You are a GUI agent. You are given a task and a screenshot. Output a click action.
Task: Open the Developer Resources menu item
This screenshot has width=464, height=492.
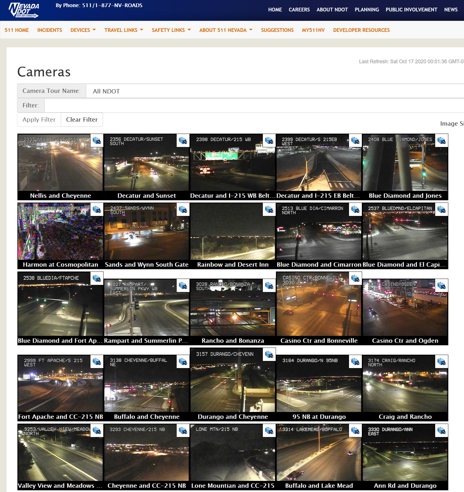(x=361, y=30)
